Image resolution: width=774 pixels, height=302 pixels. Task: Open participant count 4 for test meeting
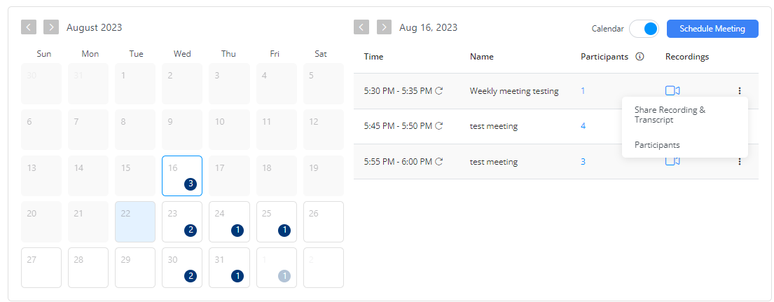[x=583, y=126]
